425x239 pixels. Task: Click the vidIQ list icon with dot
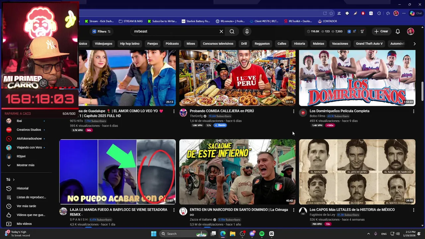354,32
